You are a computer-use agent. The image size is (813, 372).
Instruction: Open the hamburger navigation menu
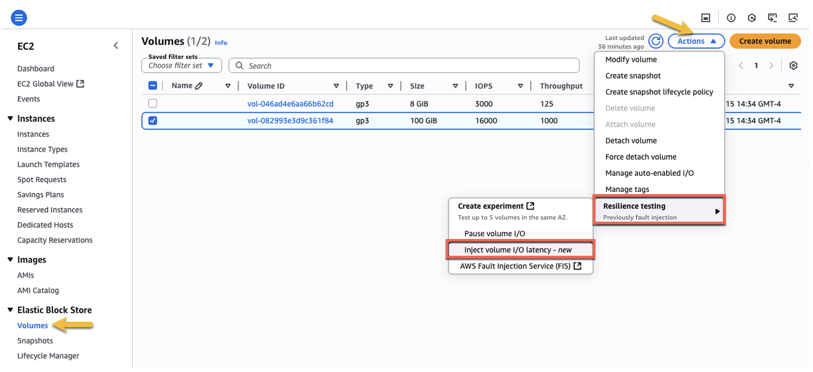coord(18,17)
